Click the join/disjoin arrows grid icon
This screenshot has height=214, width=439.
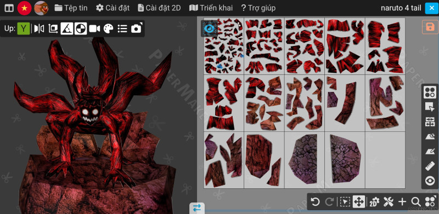pyautogui.click(x=430, y=122)
